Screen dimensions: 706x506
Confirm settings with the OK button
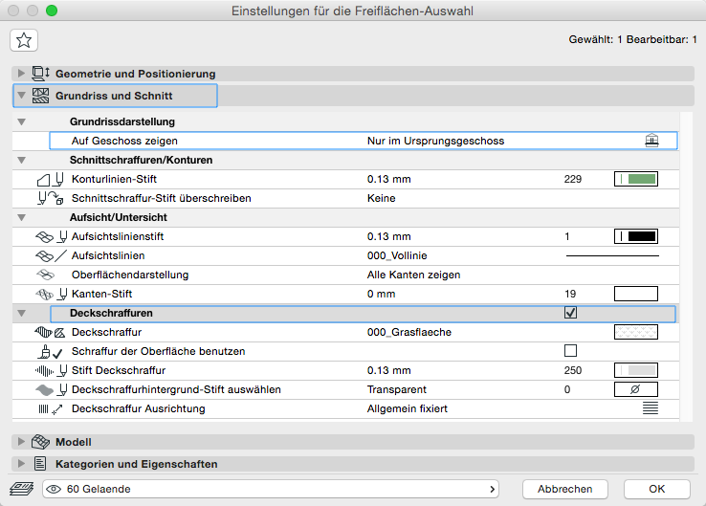[656, 489]
